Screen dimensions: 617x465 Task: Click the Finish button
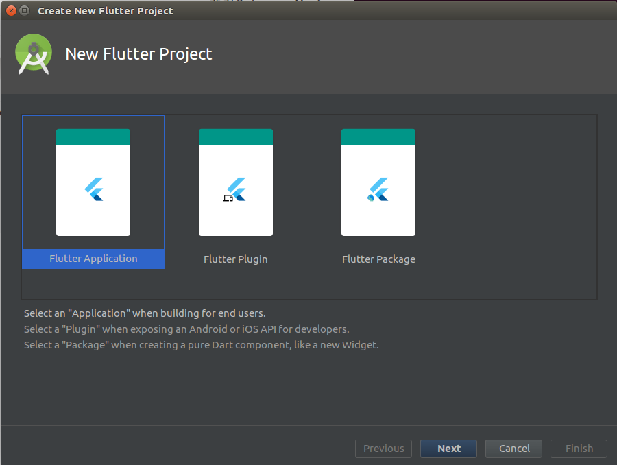coord(579,449)
